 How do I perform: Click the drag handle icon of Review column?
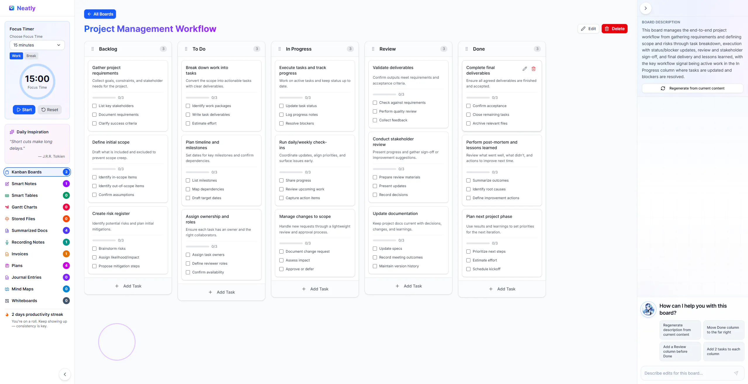373,49
